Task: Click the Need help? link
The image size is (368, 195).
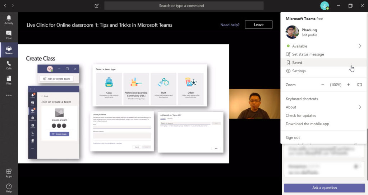Action: 230,25
